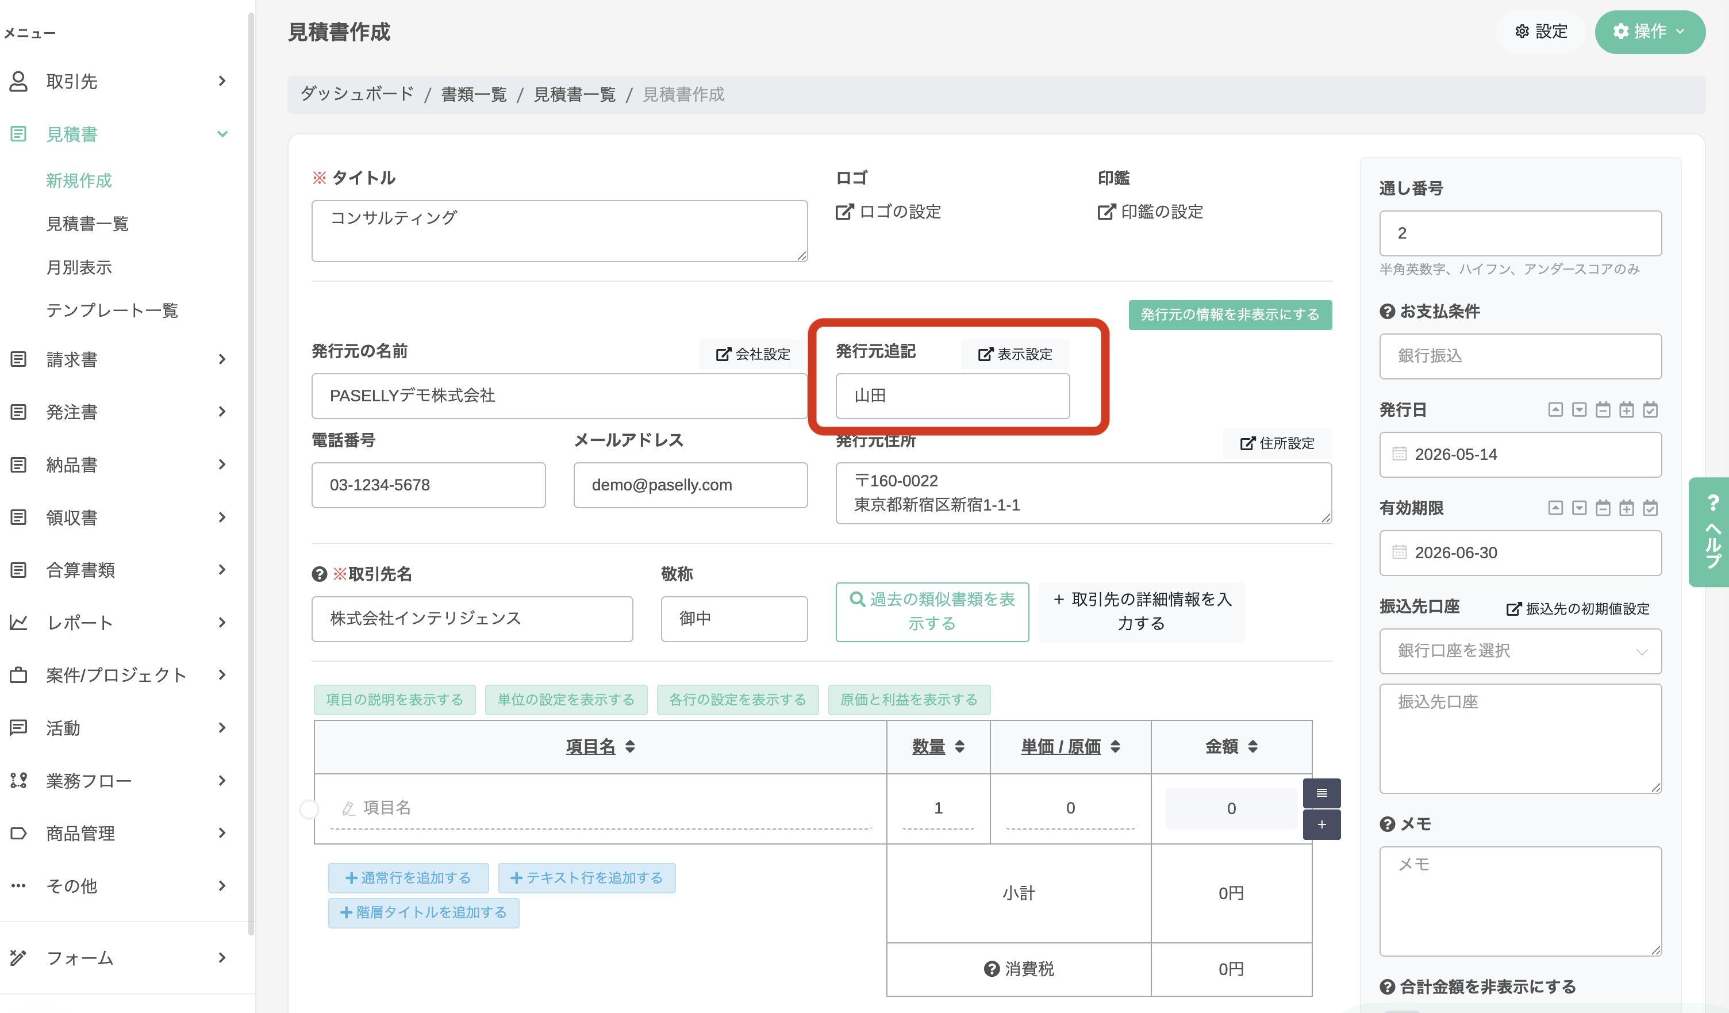
Task: Click the 振込先の初期値設定 link
Action: (1577, 609)
